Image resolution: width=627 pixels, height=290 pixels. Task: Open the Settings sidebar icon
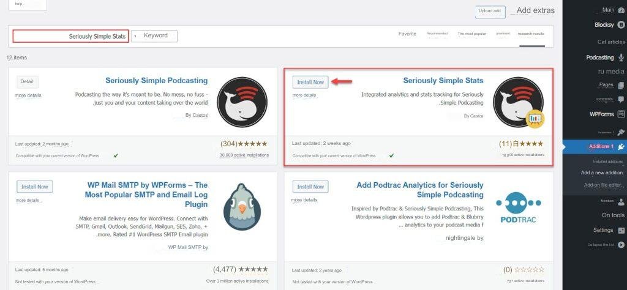621,231
